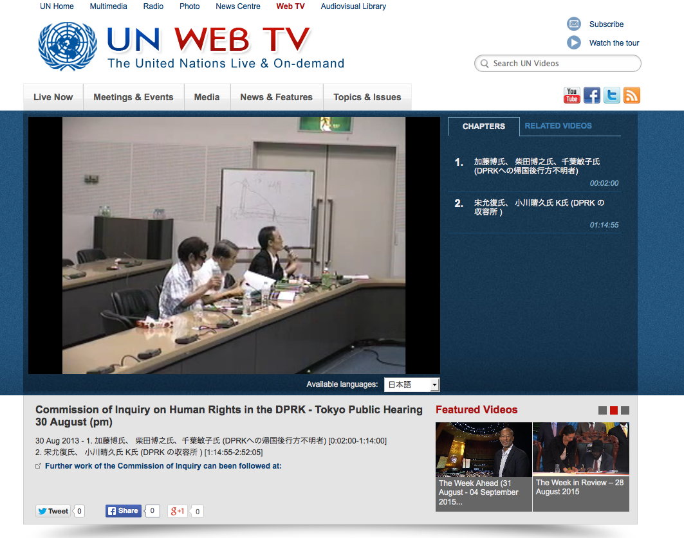Viewport: 684px width, 538px height.
Task: Switch to the RELATED VIDEOS tab
Action: tap(558, 126)
